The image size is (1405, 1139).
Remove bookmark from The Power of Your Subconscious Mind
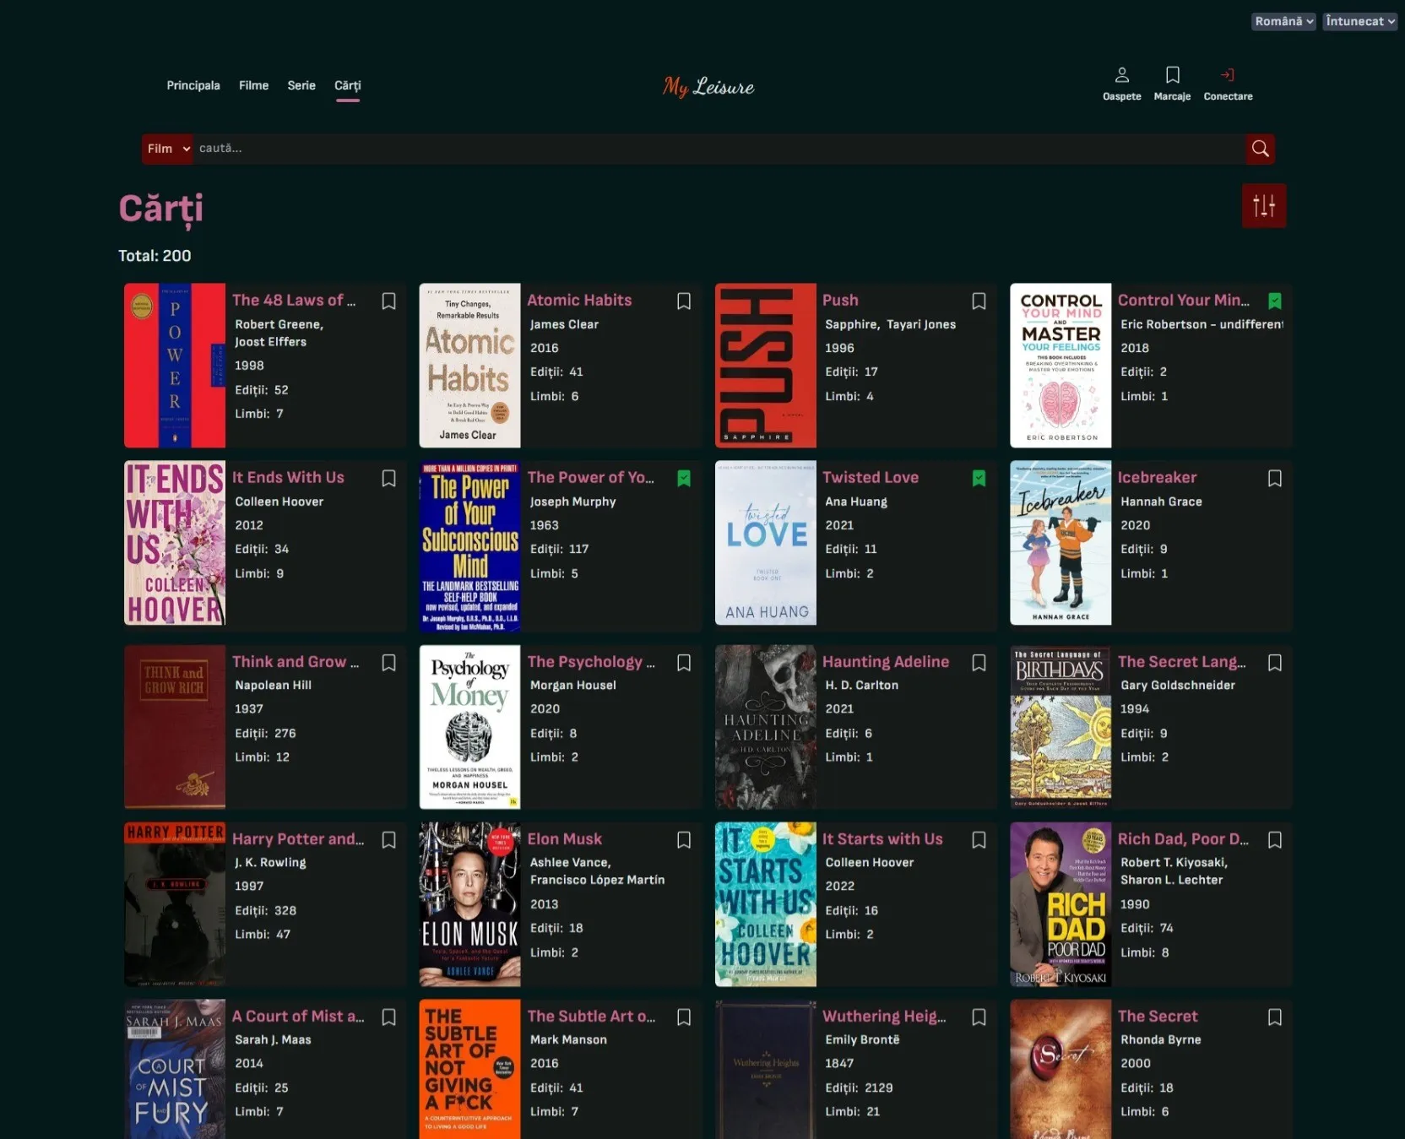pyautogui.click(x=684, y=479)
